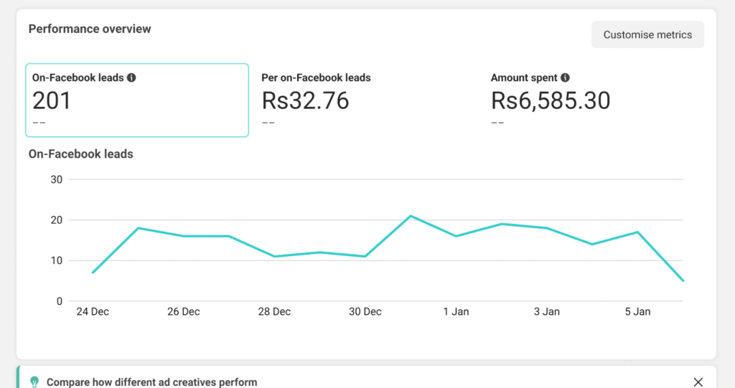Viewport: 735px width, 388px height.
Task: Dismiss the ad creatives comparison banner
Action: pyautogui.click(x=698, y=382)
